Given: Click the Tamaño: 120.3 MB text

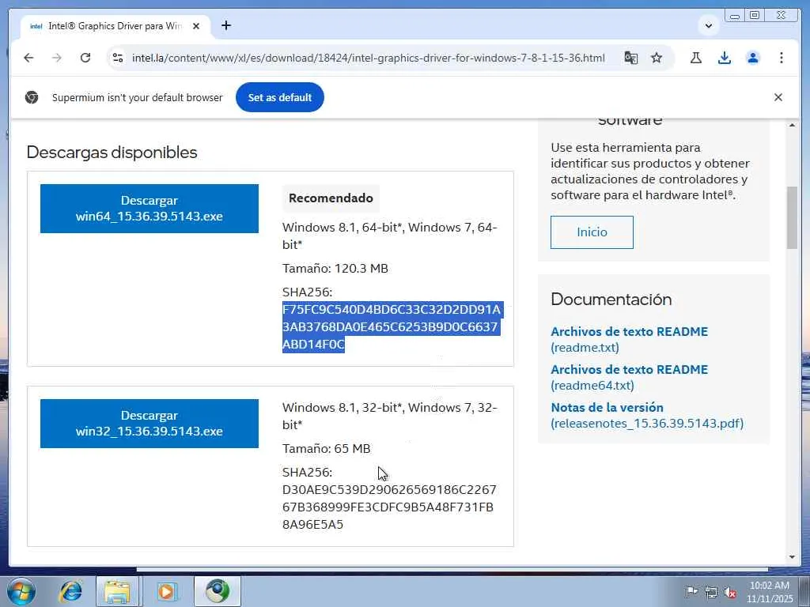Looking at the screenshot, I should [335, 269].
